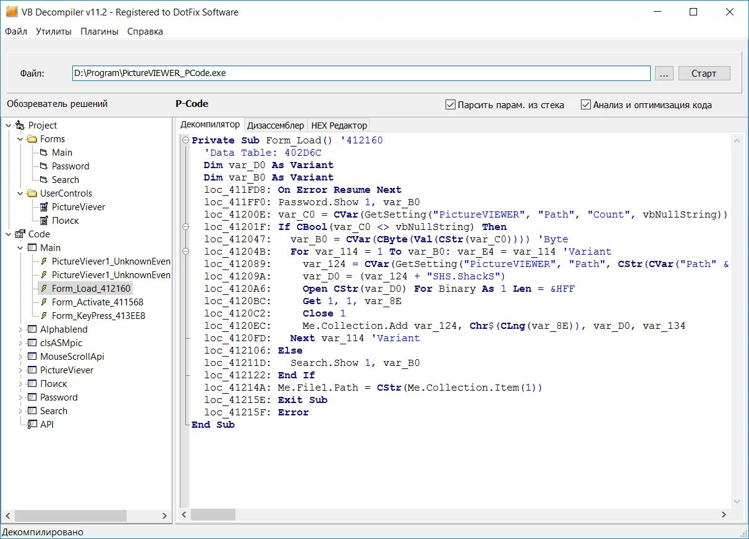Viewport: 749px width, 539px height.
Task: Click the Form_Load_412160 procedure icon
Action: (44, 289)
